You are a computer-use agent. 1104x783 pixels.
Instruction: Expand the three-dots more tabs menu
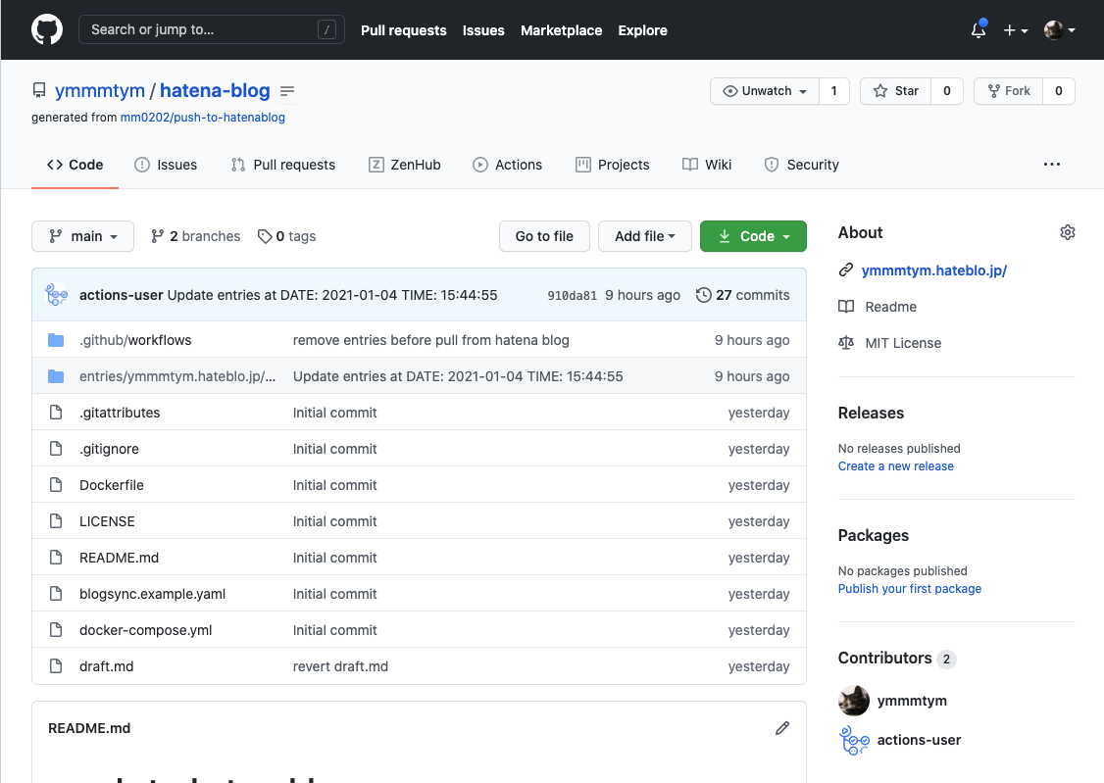pos(1052,165)
